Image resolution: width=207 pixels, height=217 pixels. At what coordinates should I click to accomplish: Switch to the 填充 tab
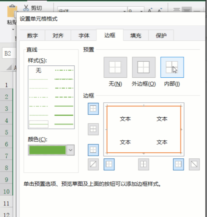[136, 35]
